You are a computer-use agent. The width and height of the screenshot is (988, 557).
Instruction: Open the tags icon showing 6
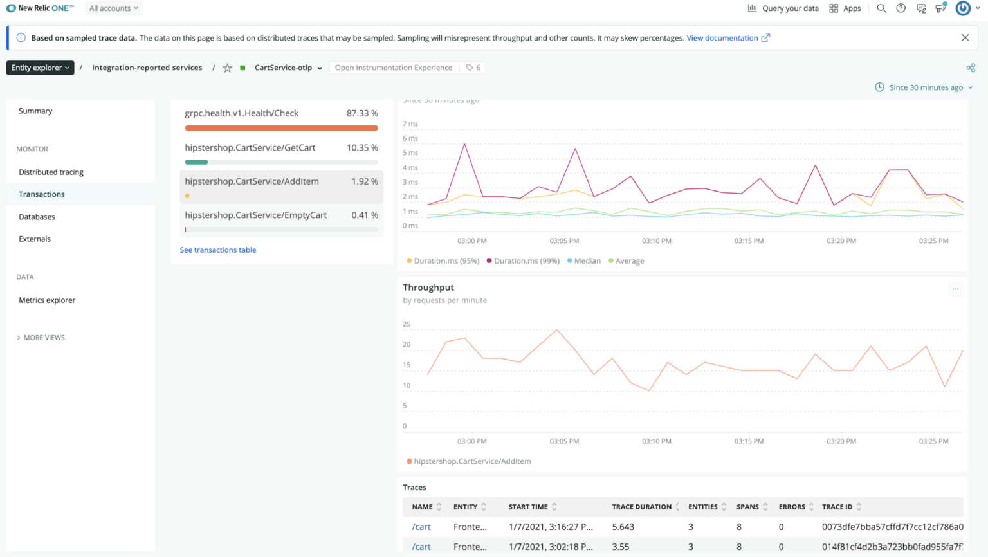tap(473, 68)
